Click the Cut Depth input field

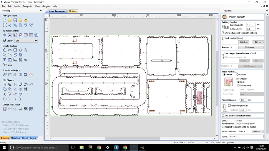pyautogui.click(x=251, y=29)
